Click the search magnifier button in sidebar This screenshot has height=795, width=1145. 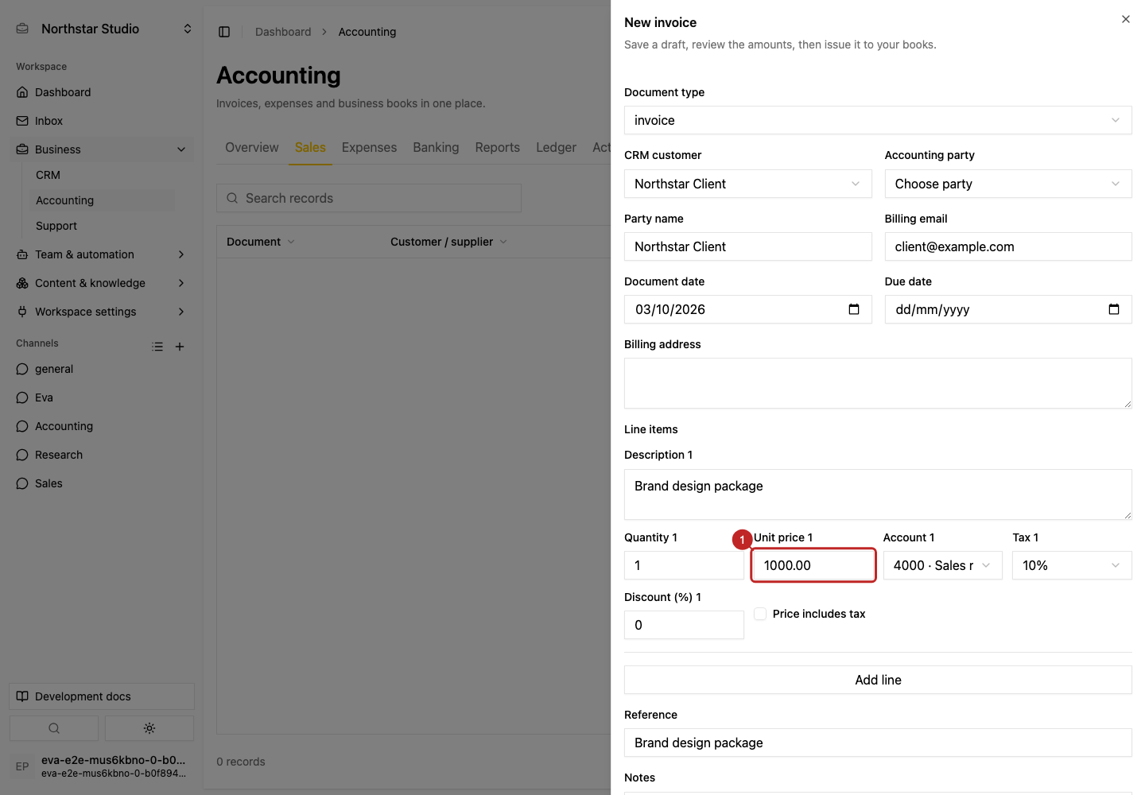click(x=54, y=728)
